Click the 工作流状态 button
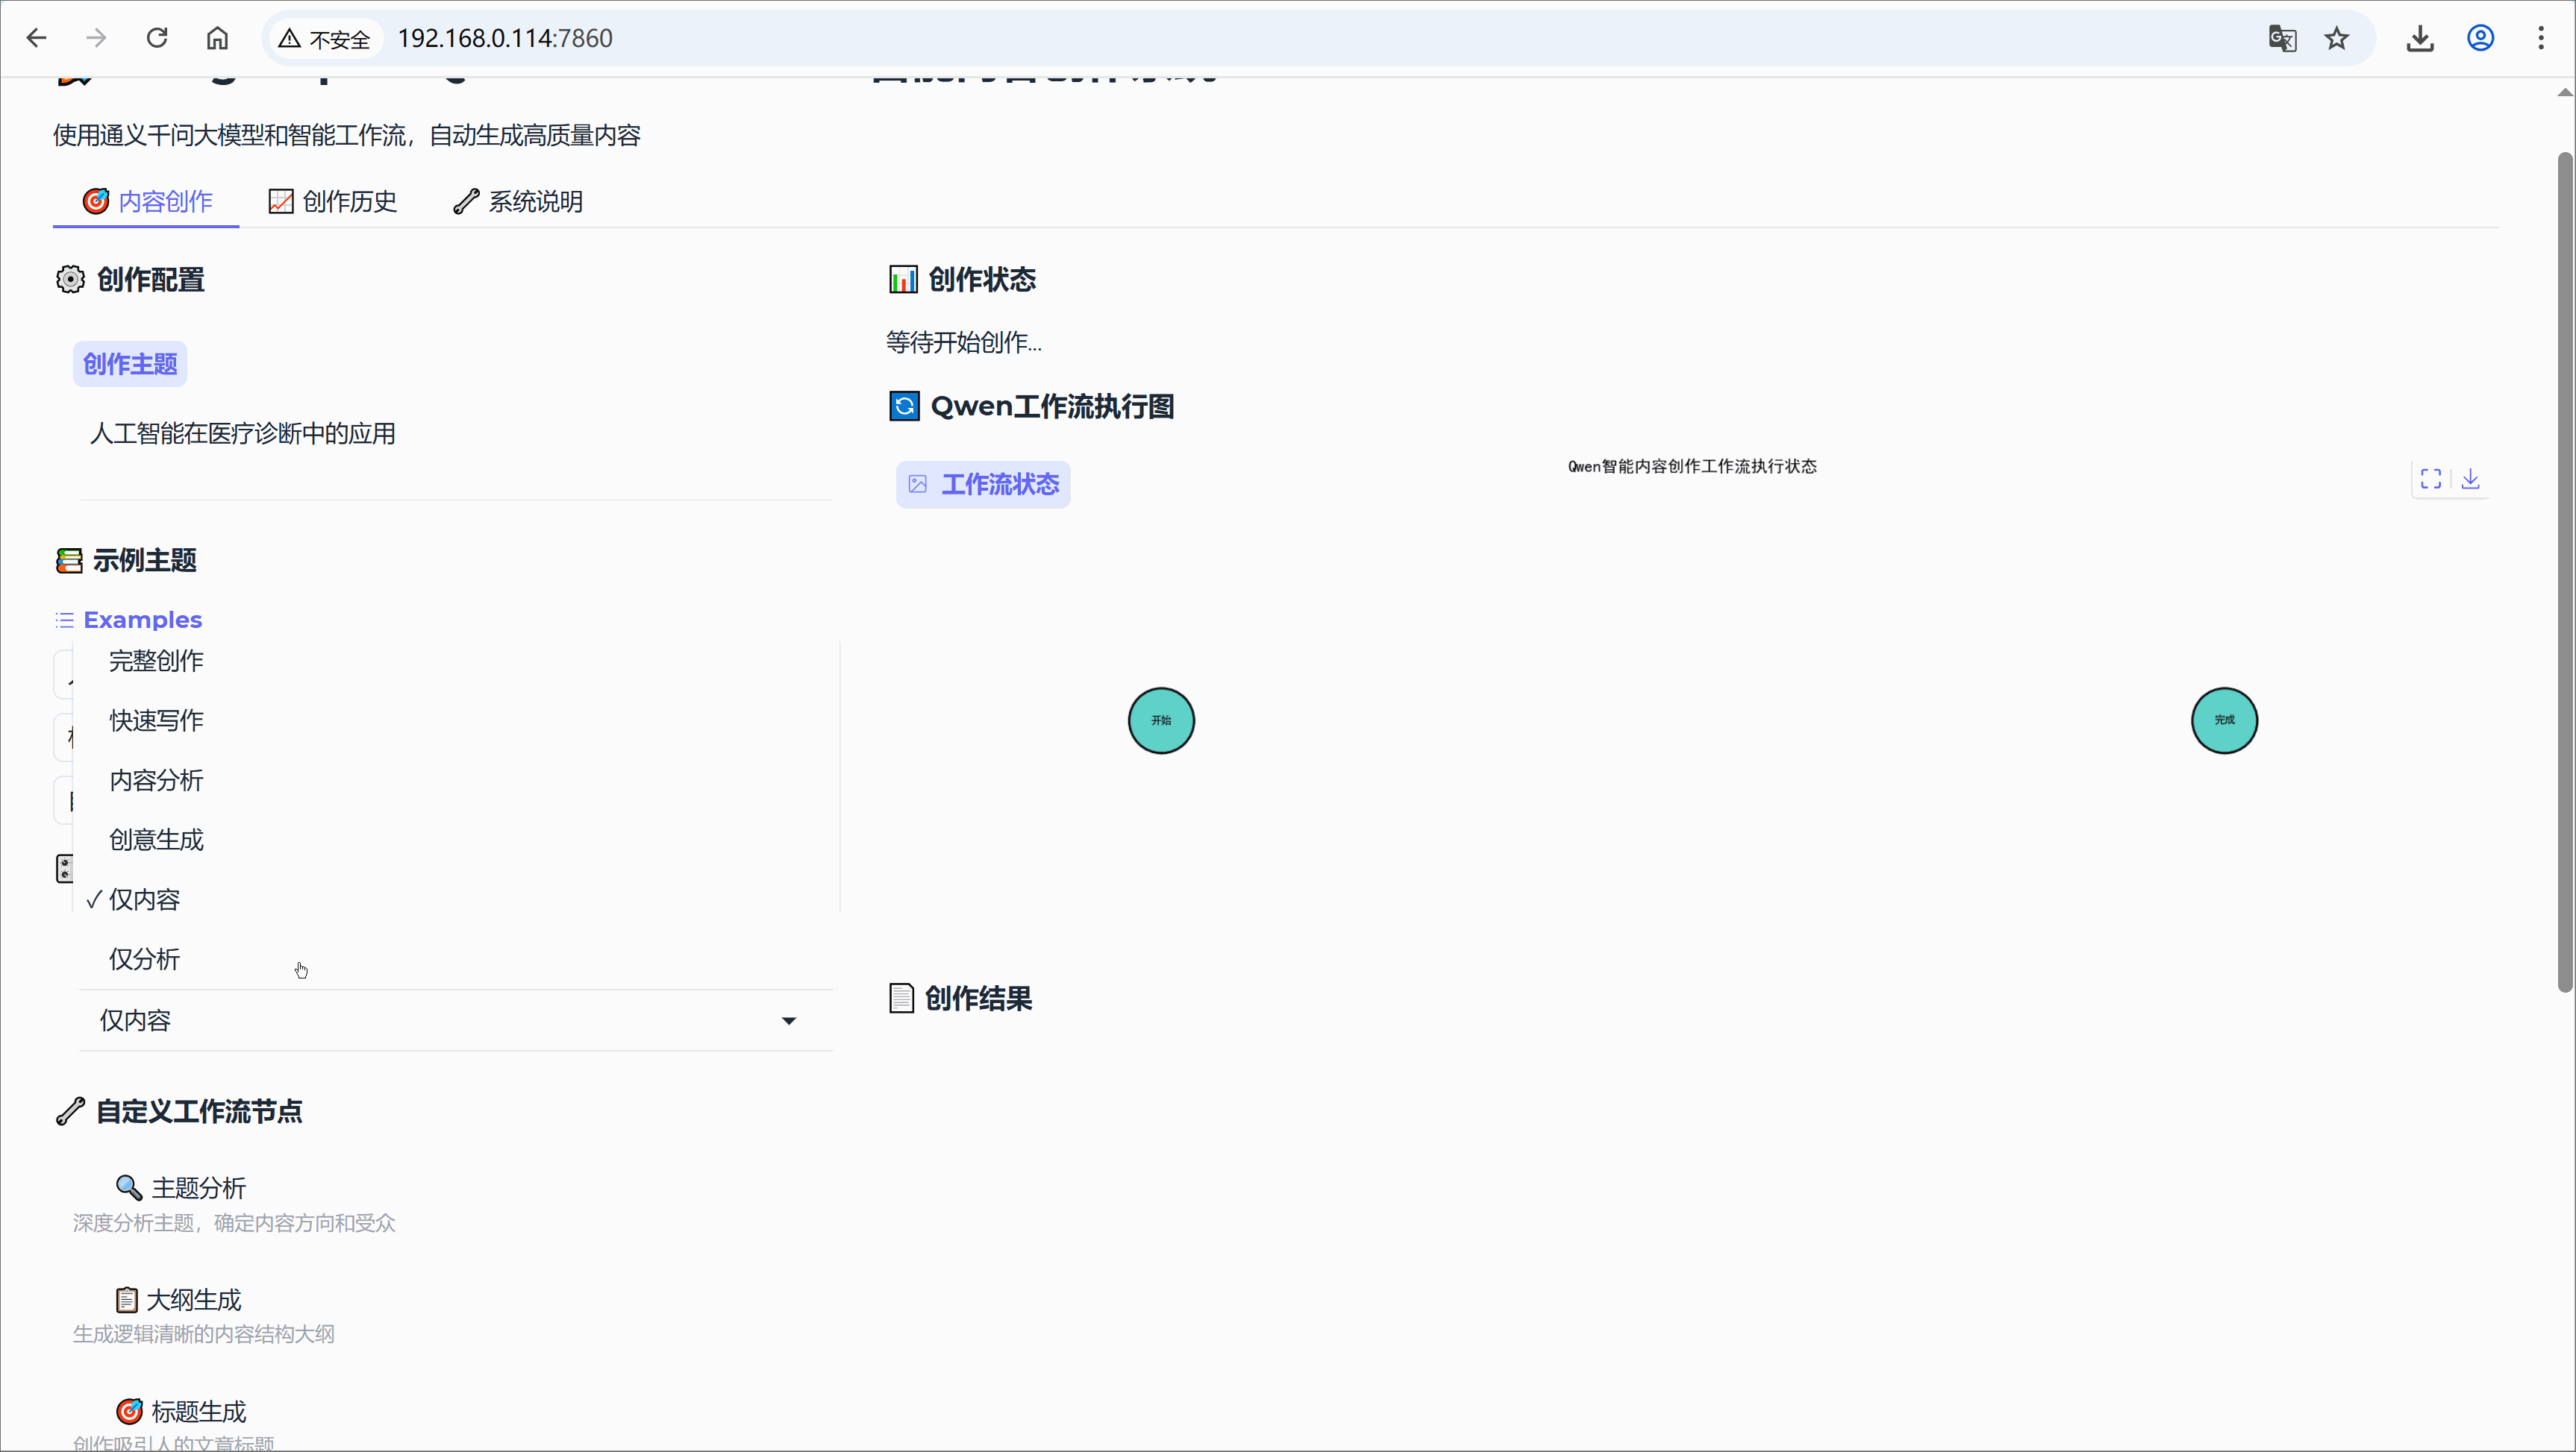 [x=982, y=485]
